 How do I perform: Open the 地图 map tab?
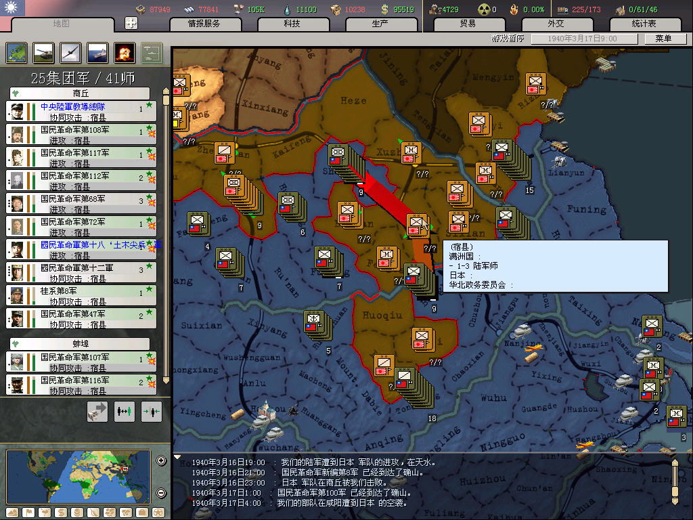62,24
